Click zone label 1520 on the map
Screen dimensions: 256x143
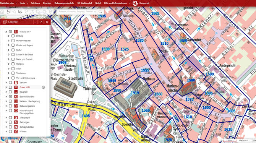pyautogui.click(x=139, y=41)
